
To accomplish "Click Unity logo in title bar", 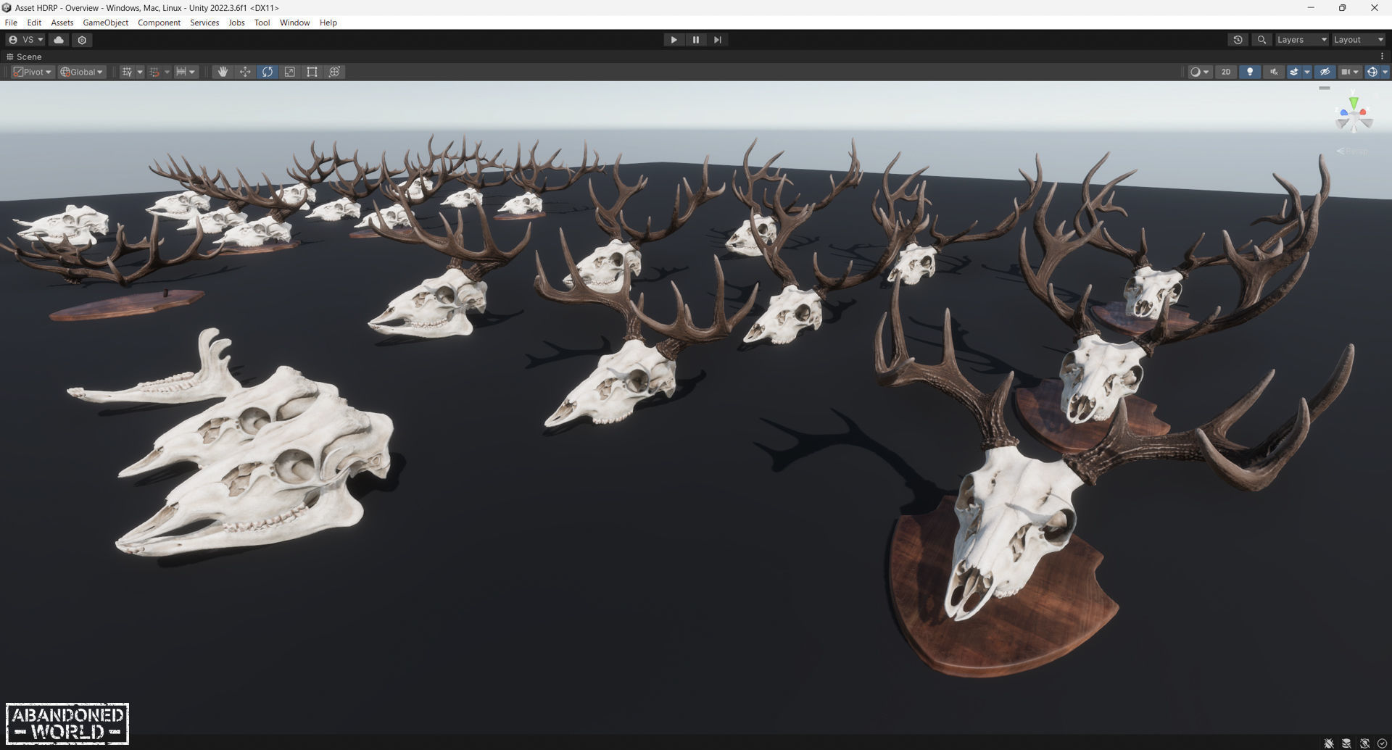I will [x=7, y=7].
